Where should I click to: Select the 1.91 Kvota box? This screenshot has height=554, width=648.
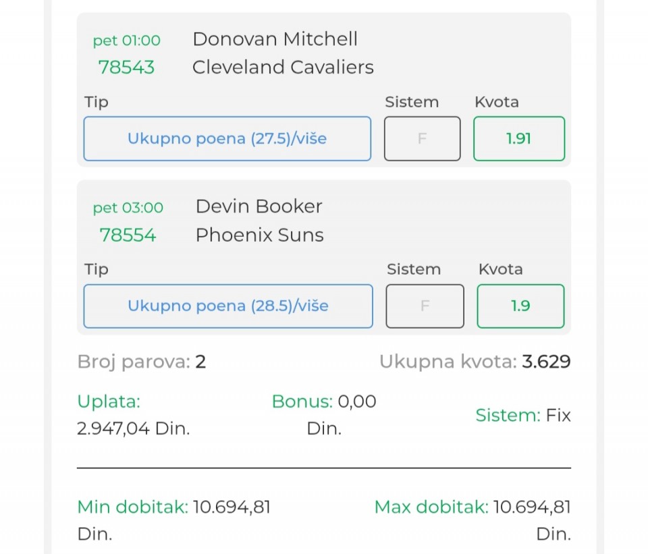click(x=518, y=139)
